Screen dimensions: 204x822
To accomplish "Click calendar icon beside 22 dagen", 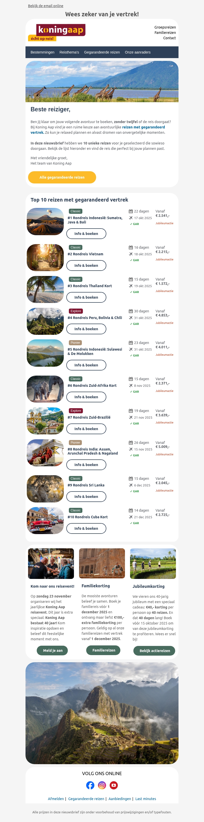I will (x=131, y=211).
